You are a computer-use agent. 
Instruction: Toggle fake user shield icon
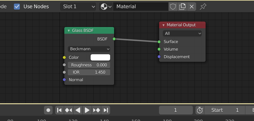[x=173, y=7]
